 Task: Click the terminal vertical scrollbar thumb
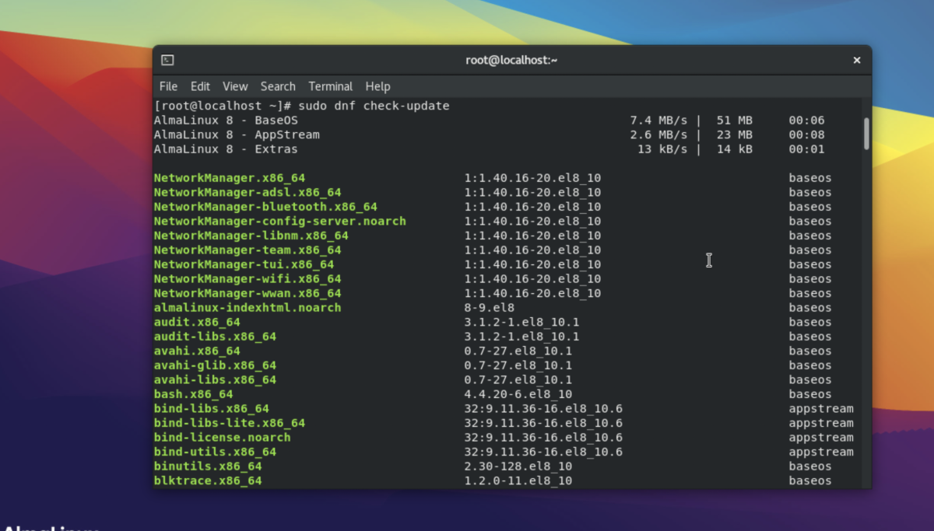pyautogui.click(x=866, y=133)
